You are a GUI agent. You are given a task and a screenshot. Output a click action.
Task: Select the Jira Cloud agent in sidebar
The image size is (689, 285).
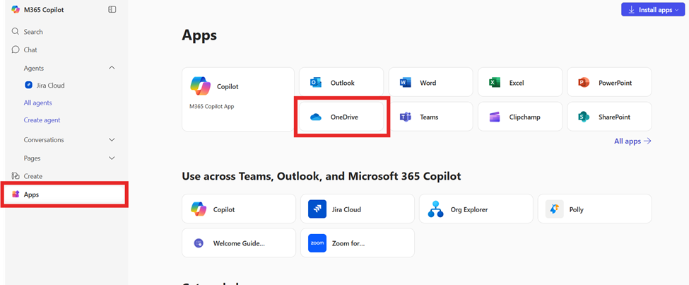49,86
